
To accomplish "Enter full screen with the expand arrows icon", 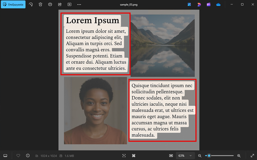I will (252, 156).
